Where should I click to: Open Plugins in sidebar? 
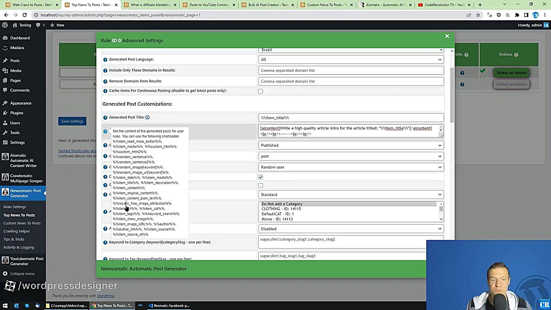click(x=17, y=113)
